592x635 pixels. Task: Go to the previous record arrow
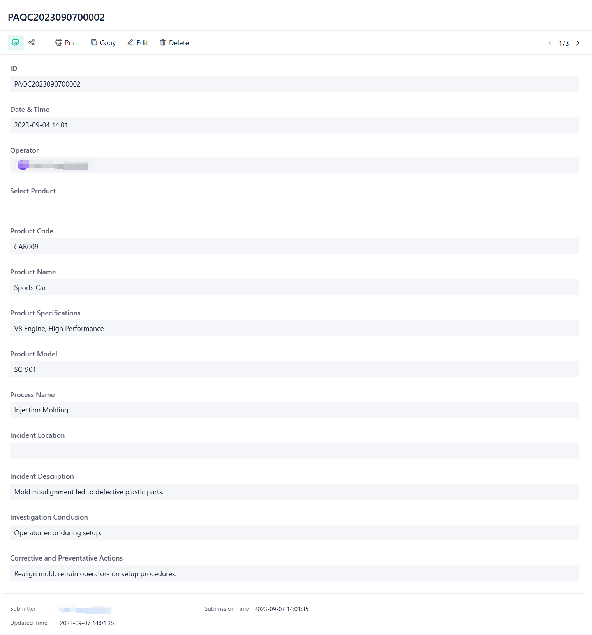point(550,43)
